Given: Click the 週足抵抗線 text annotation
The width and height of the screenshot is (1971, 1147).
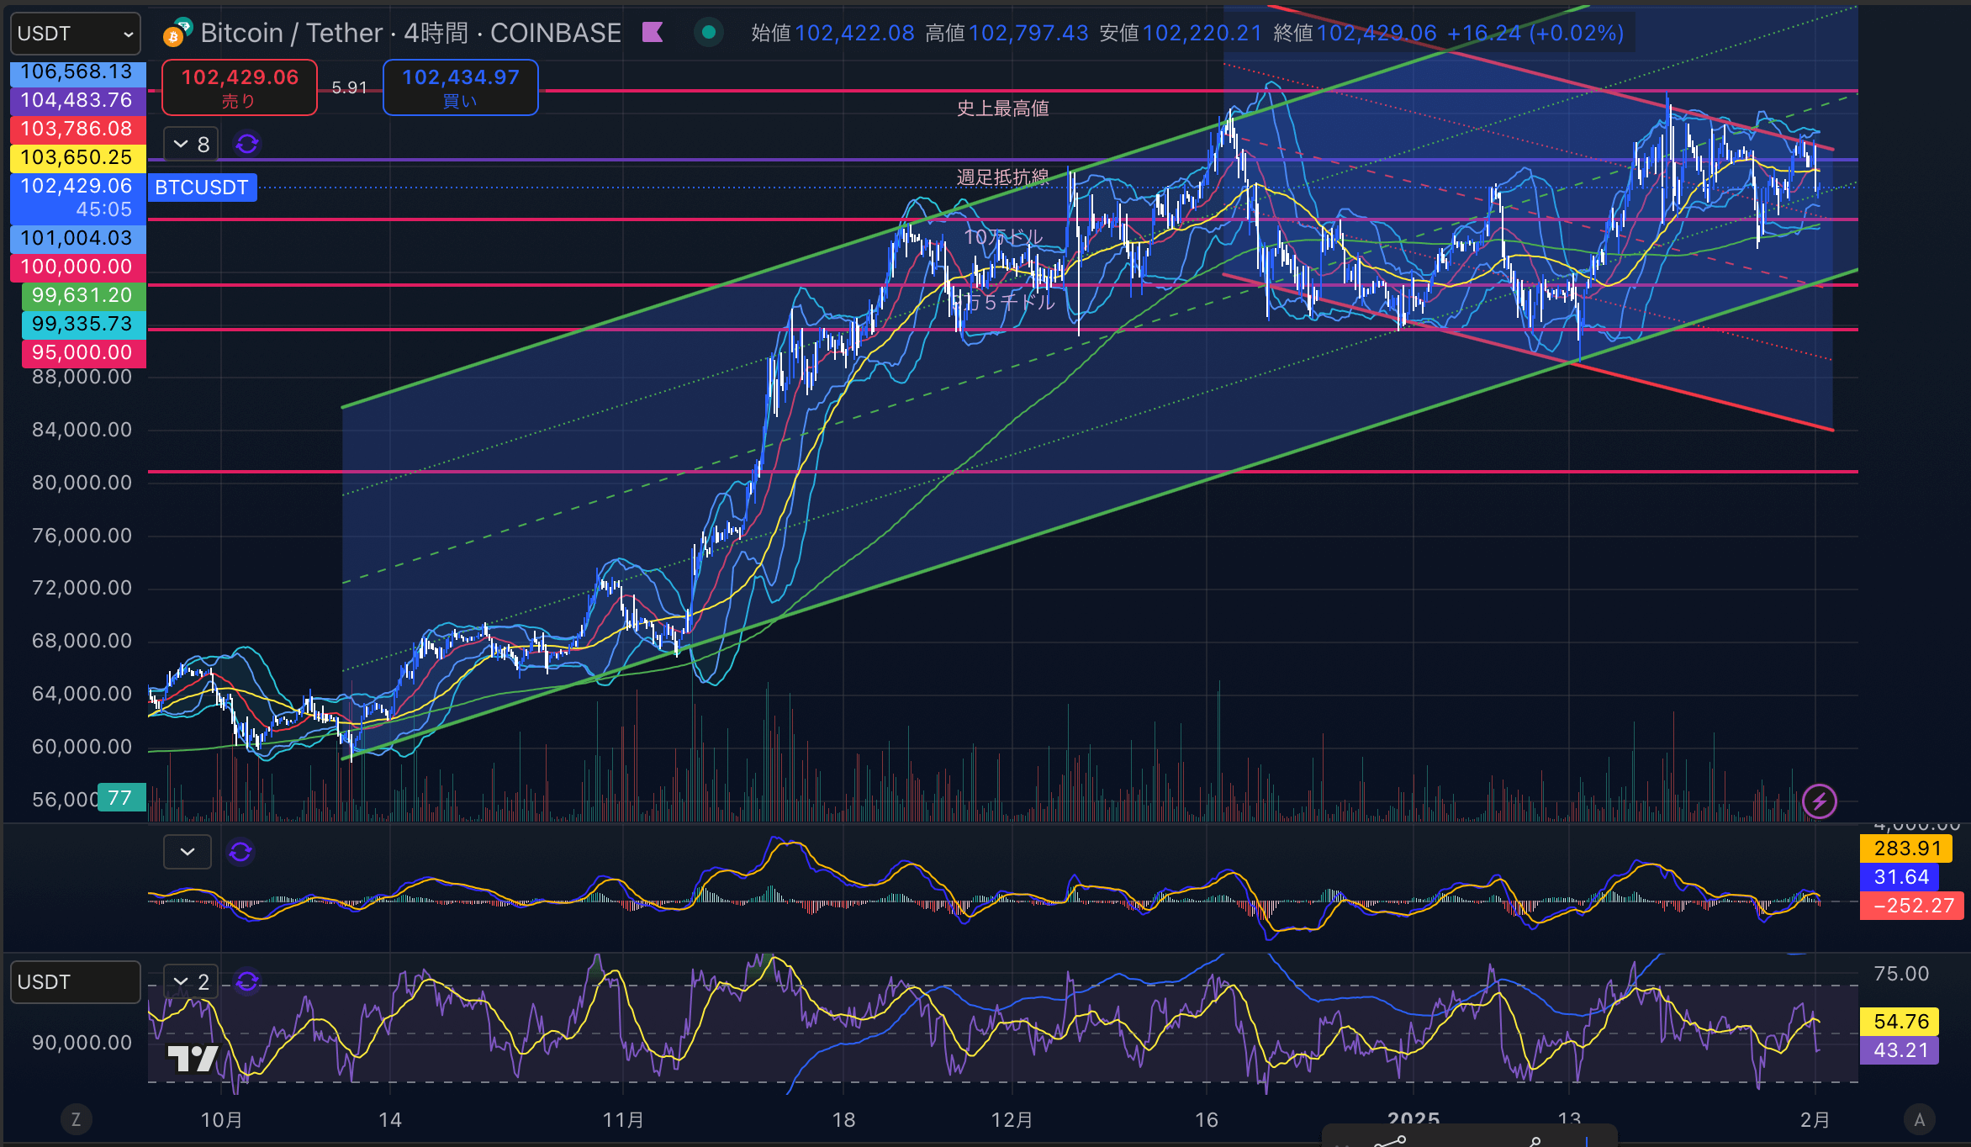Looking at the screenshot, I should [1002, 177].
